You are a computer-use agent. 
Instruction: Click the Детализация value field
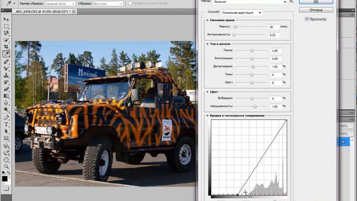click(276, 67)
